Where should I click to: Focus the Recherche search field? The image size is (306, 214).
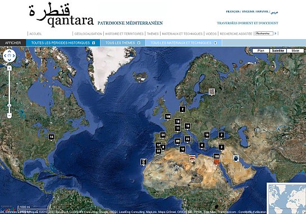pos(264,34)
